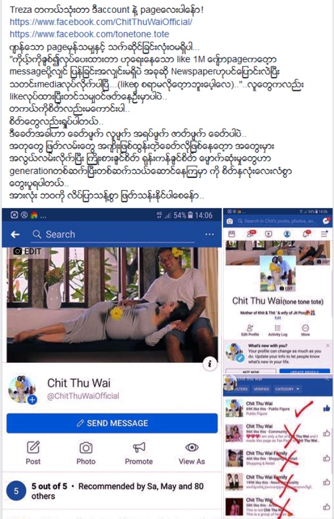This screenshot has width=334, height=519.
Task: Click the Promote megaphone icon
Action: click(139, 448)
